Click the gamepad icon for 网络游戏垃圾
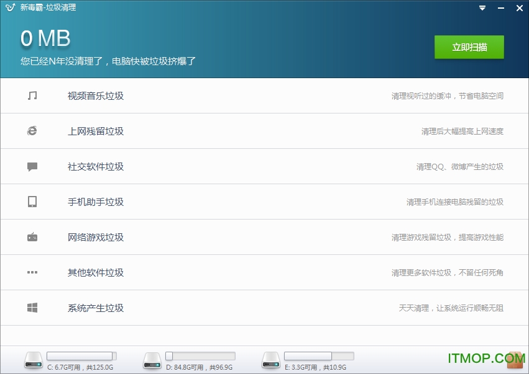529x374 pixels. pyautogui.click(x=32, y=236)
